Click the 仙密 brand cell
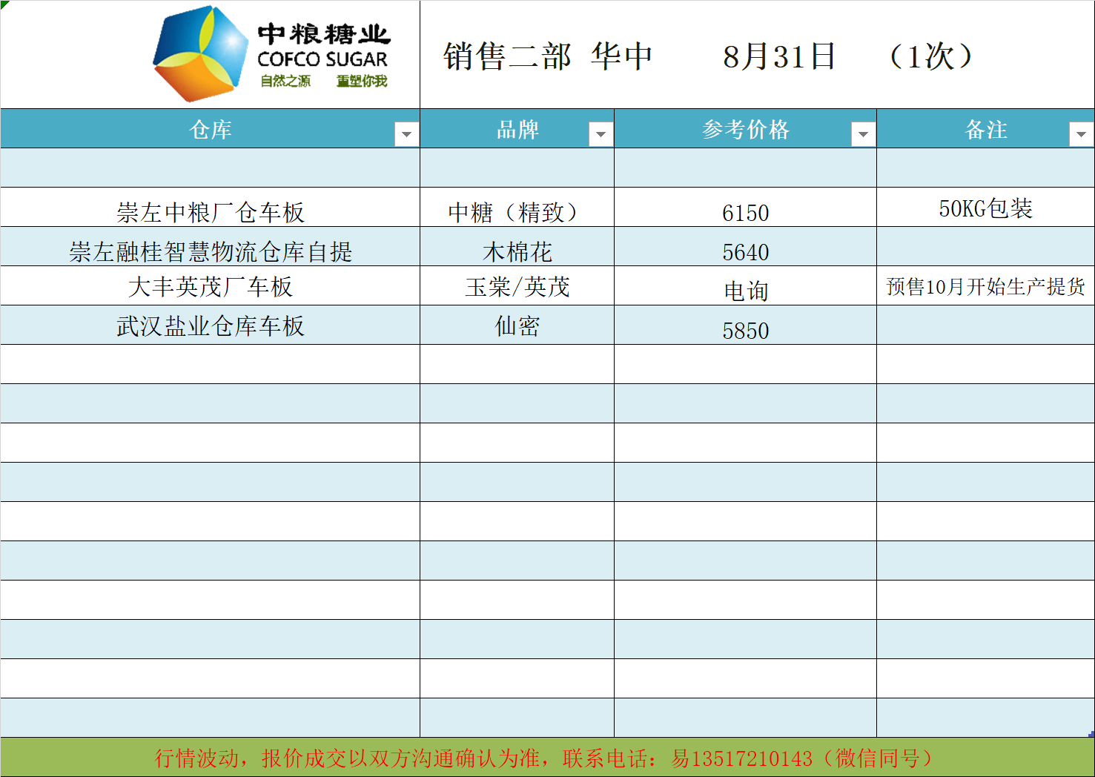The width and height of the screenshot is (1095, 777). pyautogui.click(x=517, y=325)
